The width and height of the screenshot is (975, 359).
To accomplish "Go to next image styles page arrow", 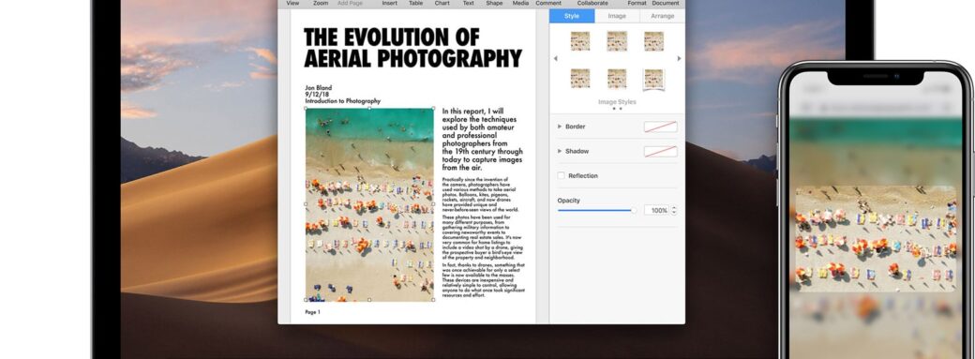I will pyautogui.click(x=679, y=58).
